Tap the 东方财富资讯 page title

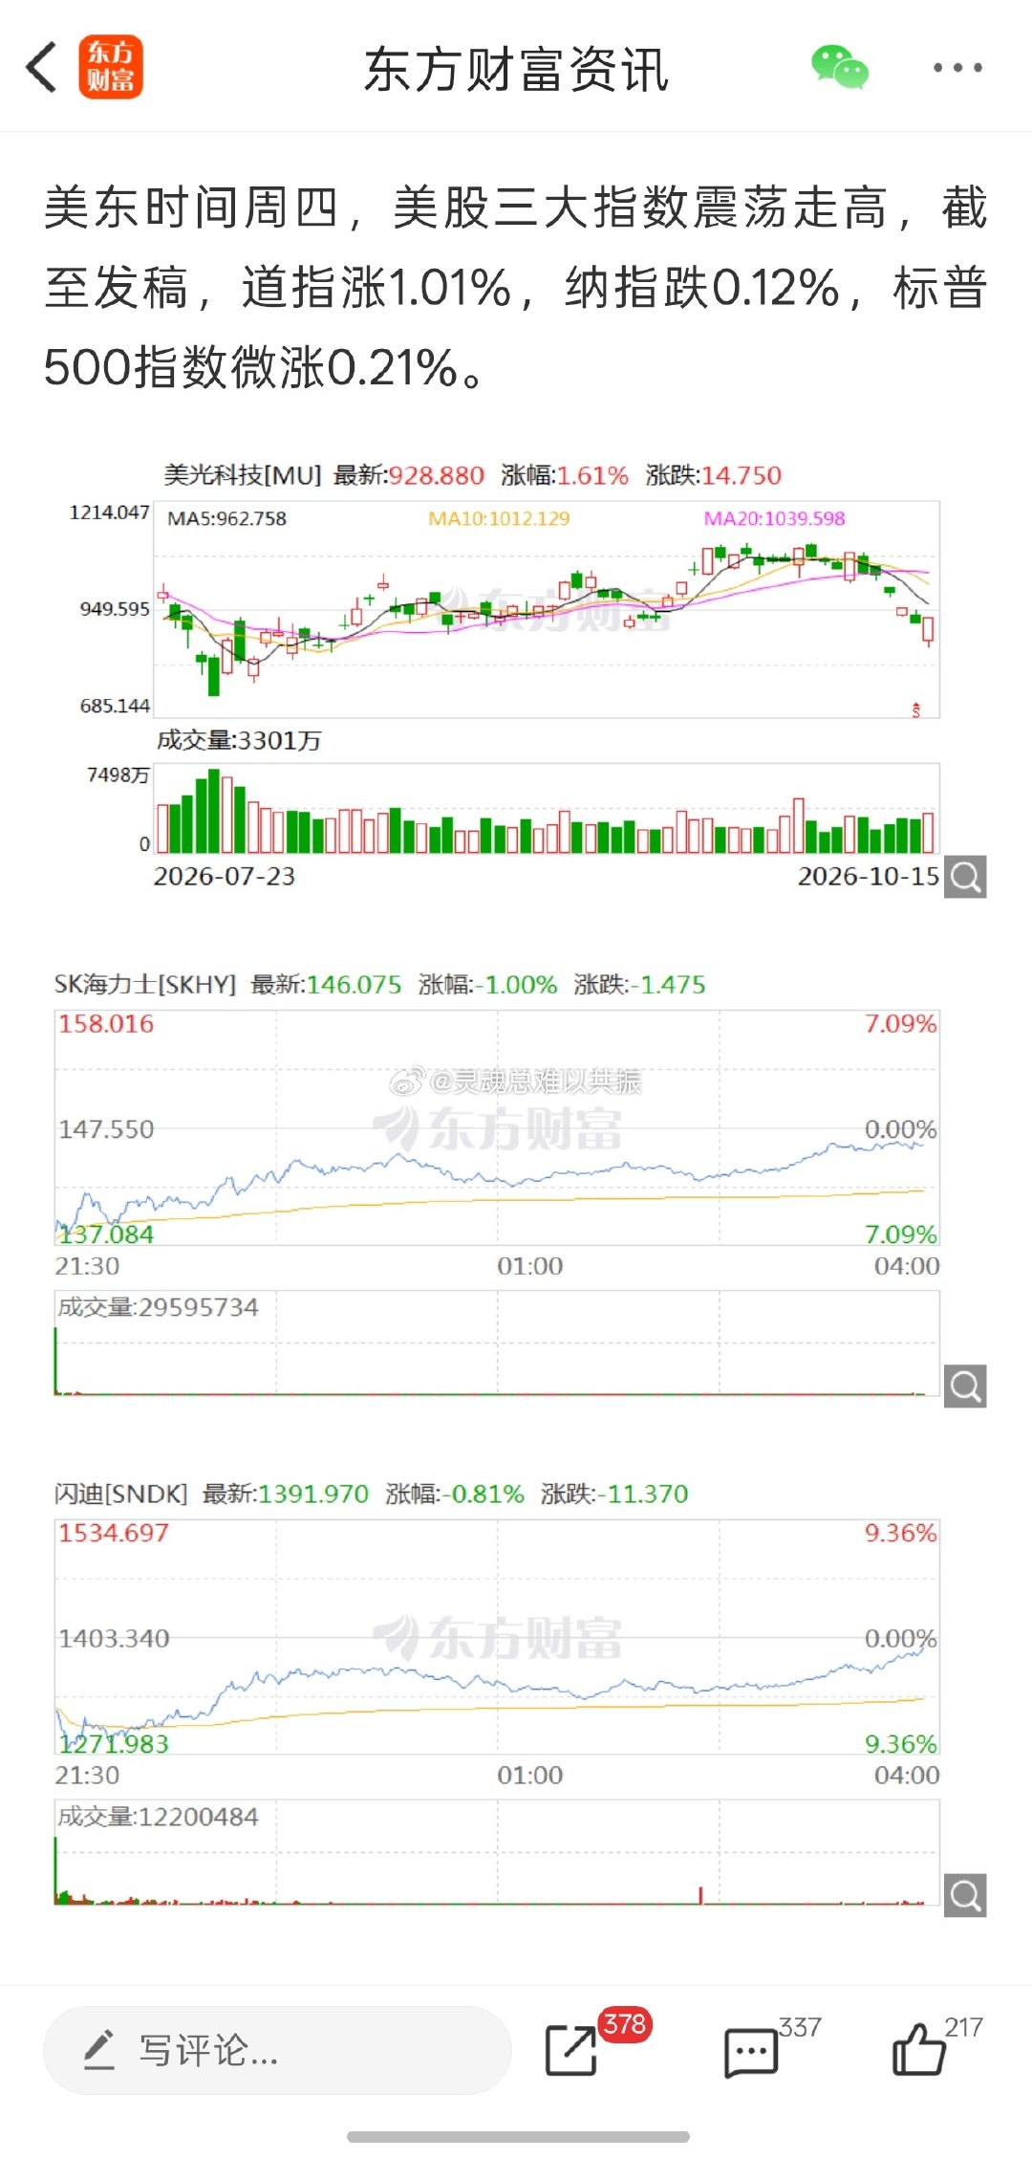[x=516, y=70]
